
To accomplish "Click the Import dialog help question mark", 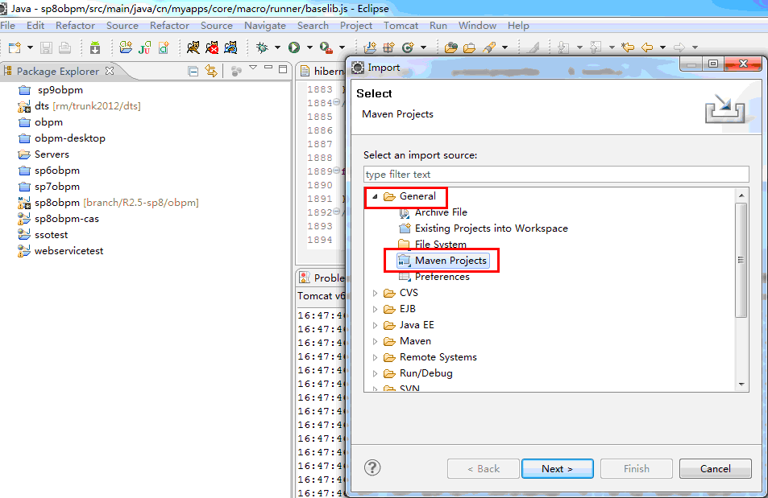I will point(372,468).
